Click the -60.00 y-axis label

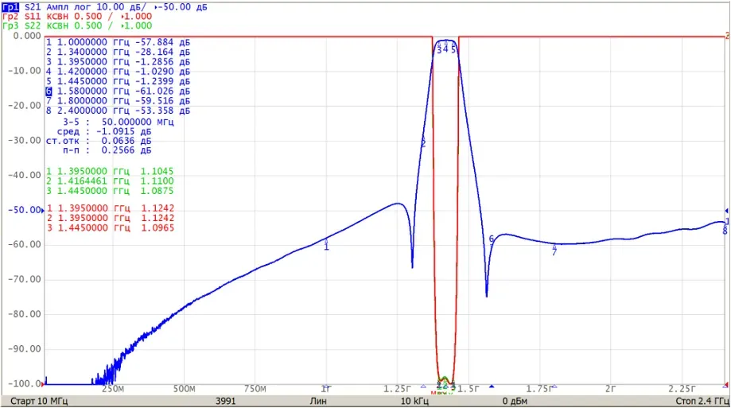click(25, 244)
